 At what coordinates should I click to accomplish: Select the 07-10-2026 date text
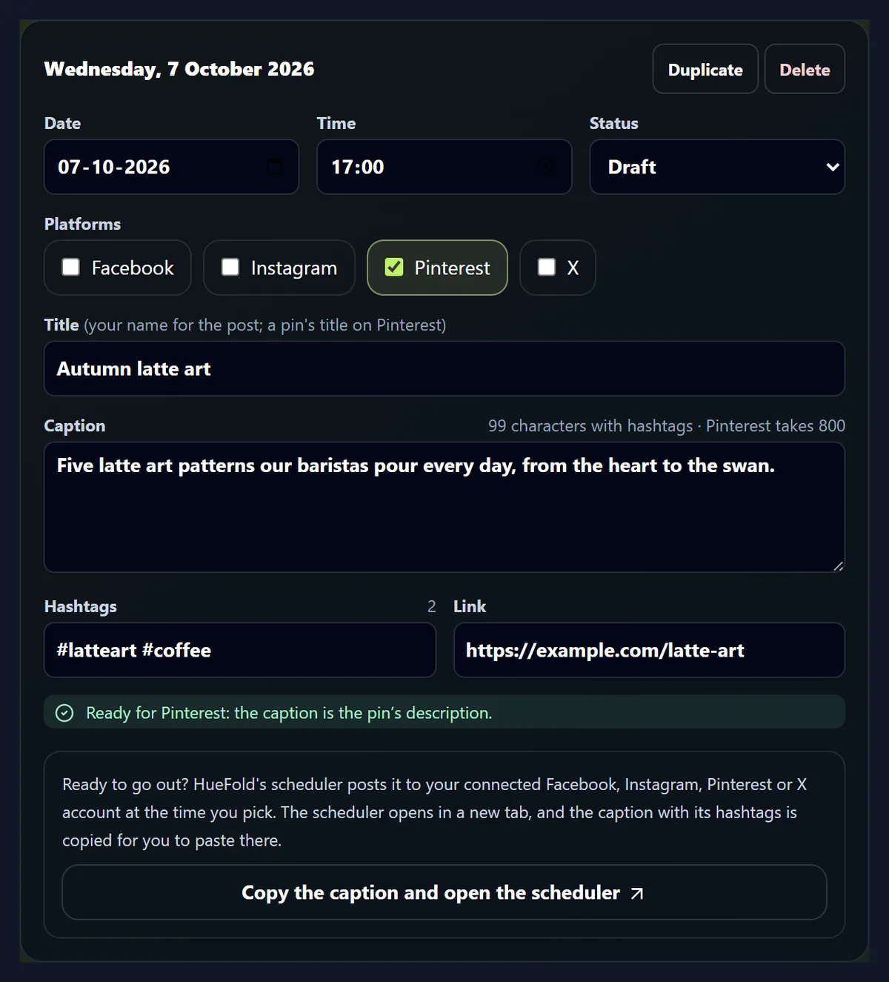(114, 167)
